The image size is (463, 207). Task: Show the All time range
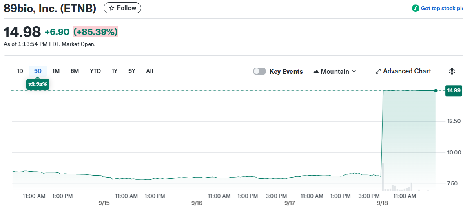pyautogui.click(x=150, y=71)
